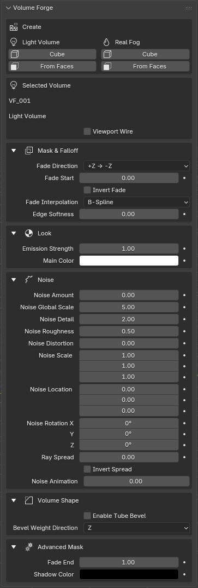Click the Noise Detail value field
This screenshot has height=588, width=198.
(129, 319)
